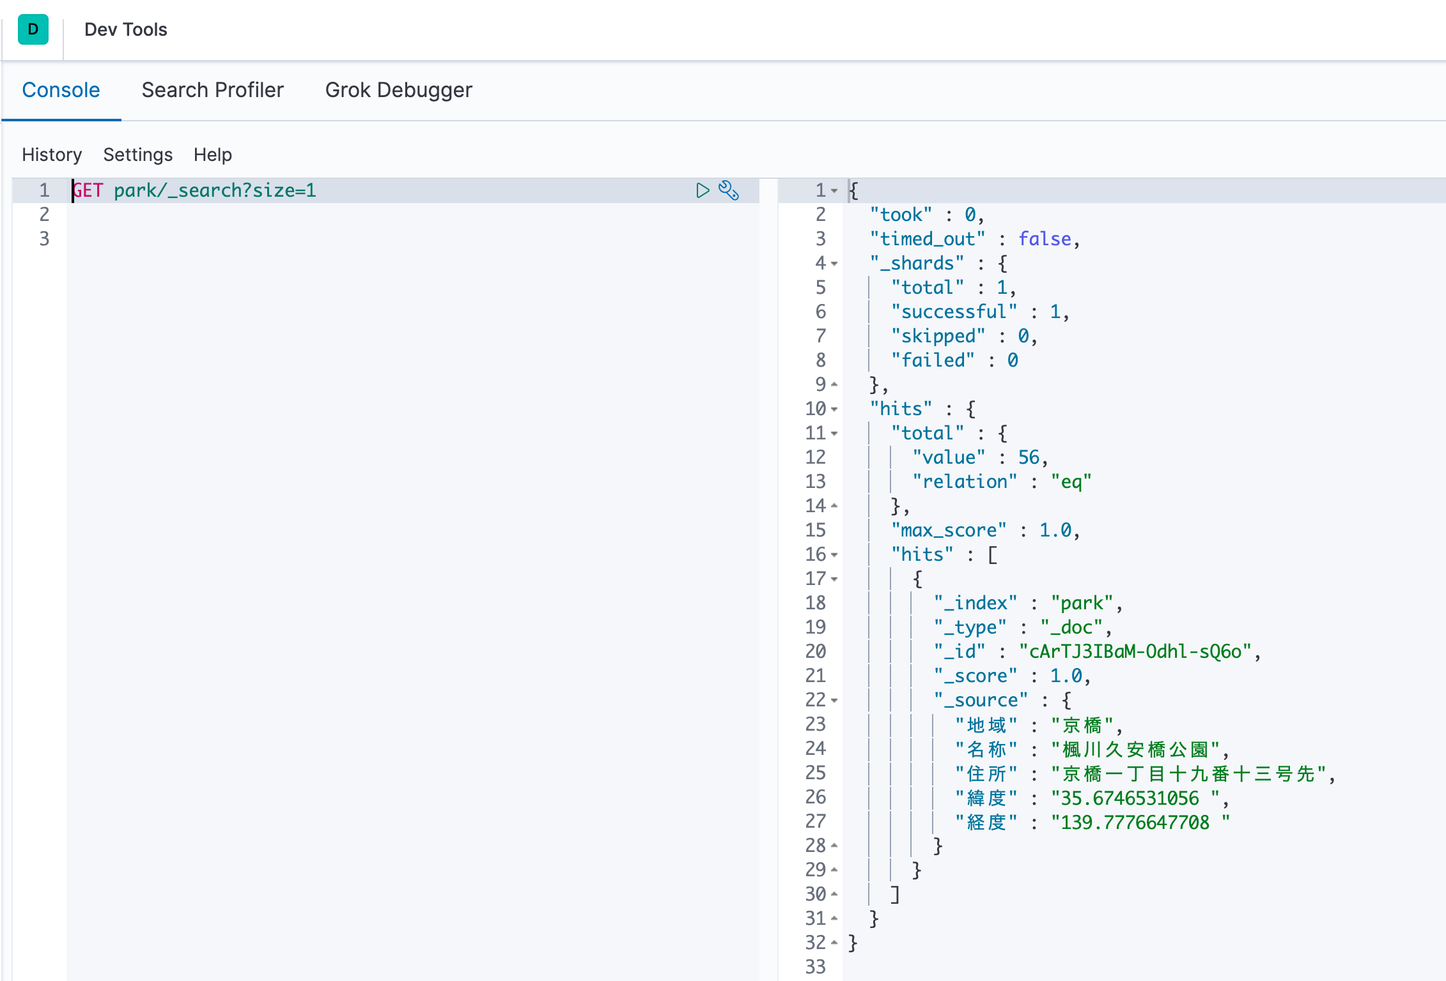Switch to the Search Profiler tab
Screen dimensions: 1446x981
[212, 90]
